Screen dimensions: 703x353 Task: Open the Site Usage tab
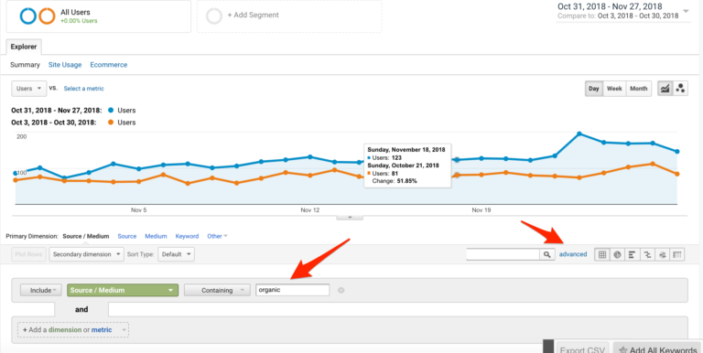(65, 65)
